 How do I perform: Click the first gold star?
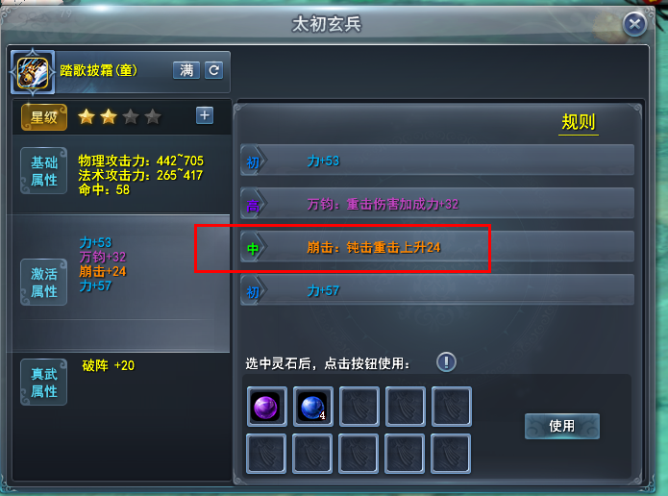pyautogui.click(x=87, y=116)
